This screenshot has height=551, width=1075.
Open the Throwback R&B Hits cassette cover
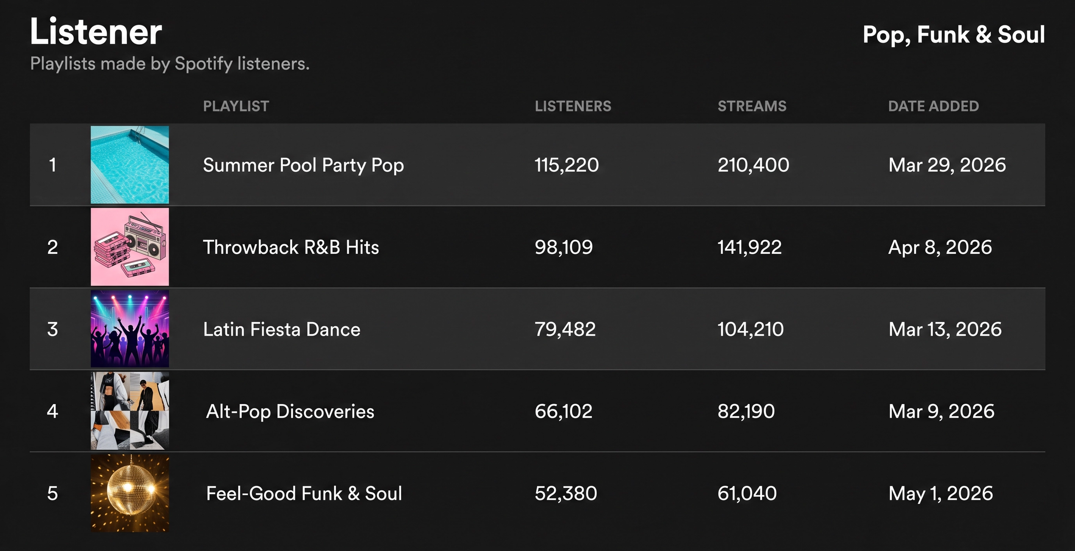point(129,247)
